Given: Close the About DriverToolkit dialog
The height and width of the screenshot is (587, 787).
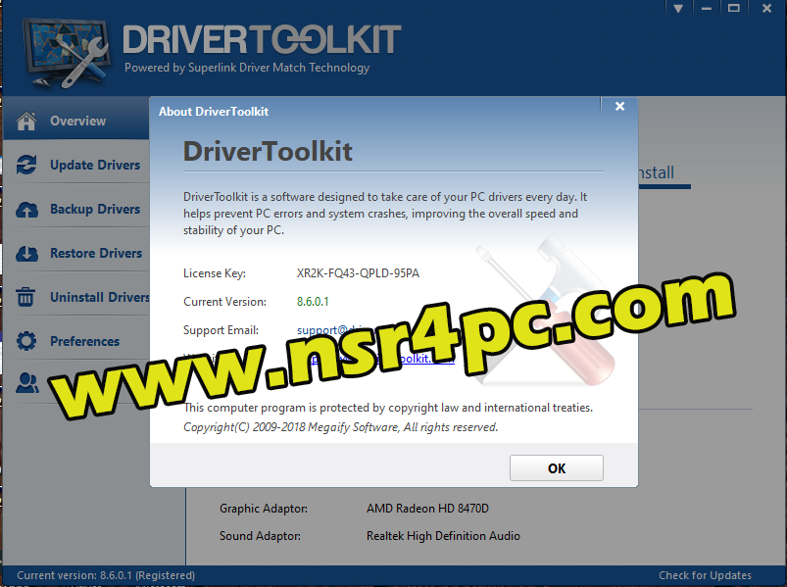Looking at the screenshot, I should click(x=619, y=107).
